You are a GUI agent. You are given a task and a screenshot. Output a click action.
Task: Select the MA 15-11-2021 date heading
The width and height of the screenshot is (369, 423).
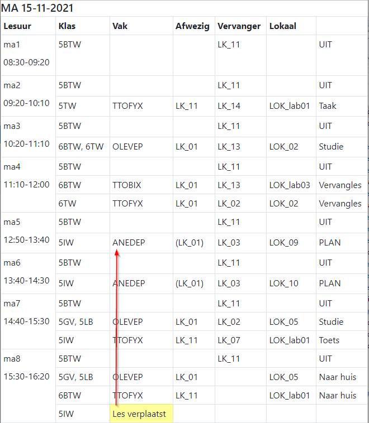click(37, 8)
